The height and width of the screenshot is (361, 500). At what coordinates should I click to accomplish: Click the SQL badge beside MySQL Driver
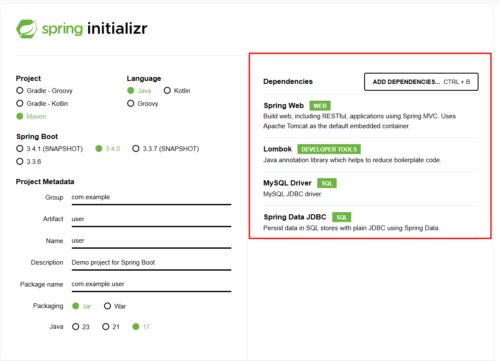(327, 183)
